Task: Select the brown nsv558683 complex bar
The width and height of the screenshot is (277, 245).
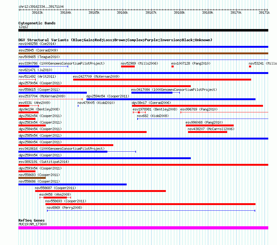Action: click(32, 178)
